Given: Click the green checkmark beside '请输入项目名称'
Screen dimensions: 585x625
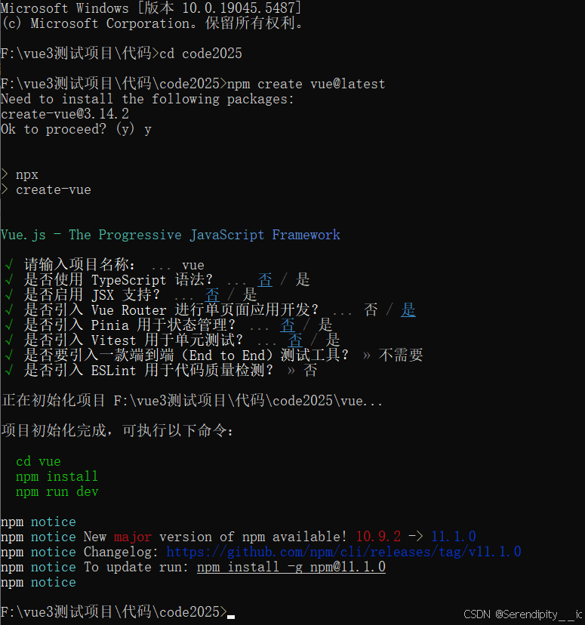Looking at the screenshot, I should 9,265.
